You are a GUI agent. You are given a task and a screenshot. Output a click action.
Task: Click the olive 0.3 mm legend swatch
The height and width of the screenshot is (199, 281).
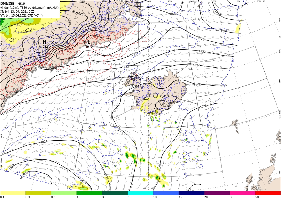coord(38,193)
